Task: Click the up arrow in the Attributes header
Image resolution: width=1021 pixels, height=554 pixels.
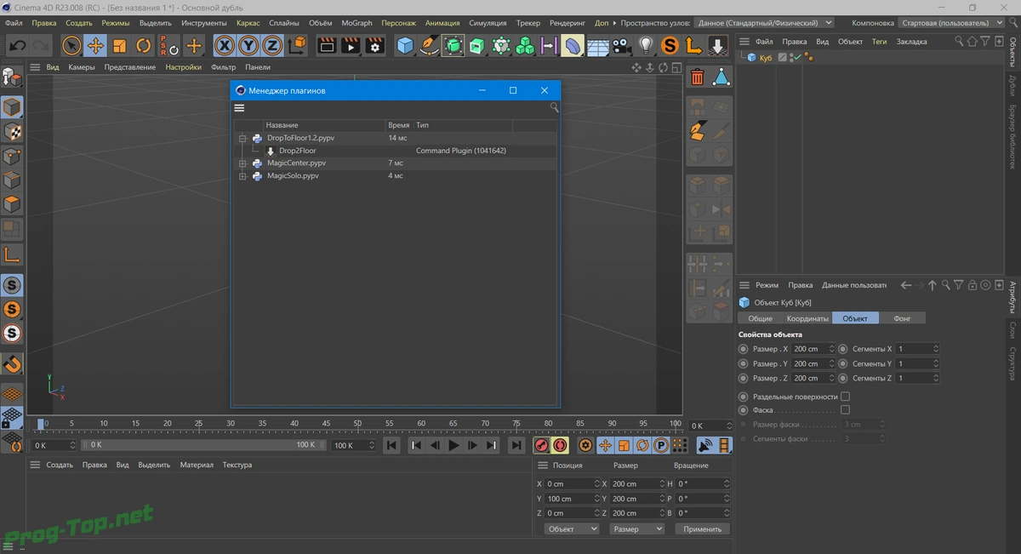Action: tap(933, 285)
